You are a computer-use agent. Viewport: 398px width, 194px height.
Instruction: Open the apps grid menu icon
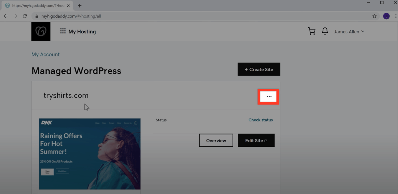(63, 31)
